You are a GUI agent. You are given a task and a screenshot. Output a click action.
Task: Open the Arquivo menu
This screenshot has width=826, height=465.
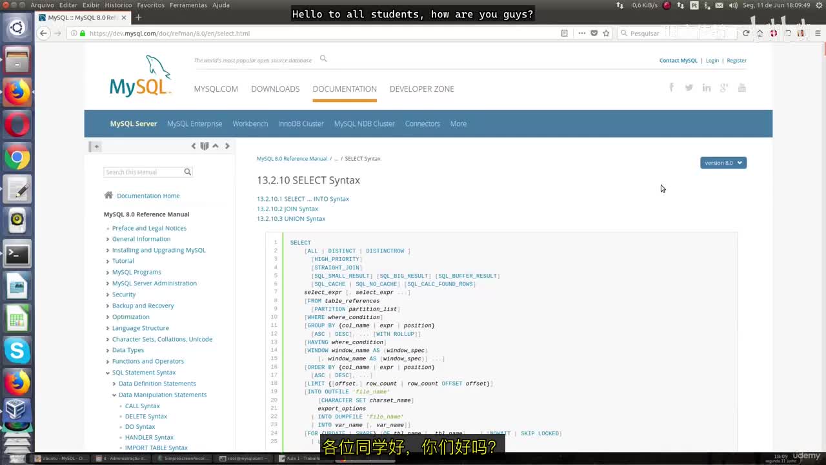pyautogui.click(x=43, y=5)
